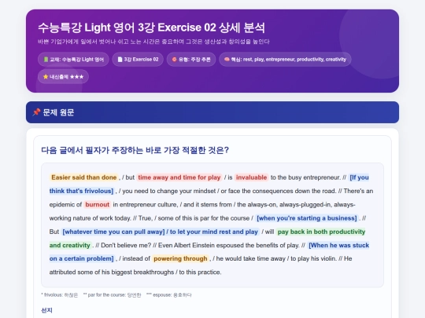
Task: Click bracketed [when you're starting a business]
Action: pos(307,218)
